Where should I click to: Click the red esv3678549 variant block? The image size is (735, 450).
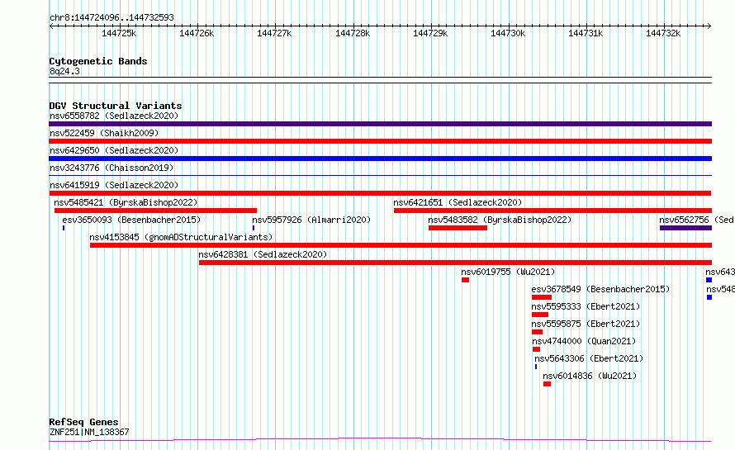click(x=542, y=297)
